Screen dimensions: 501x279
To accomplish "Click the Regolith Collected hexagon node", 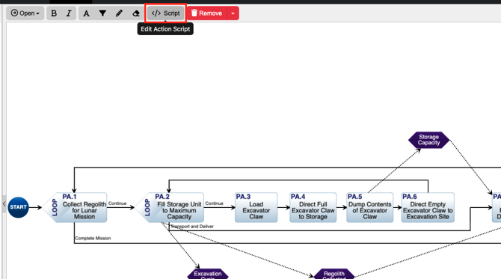I will pyautogui.click(x=334, y=275).
